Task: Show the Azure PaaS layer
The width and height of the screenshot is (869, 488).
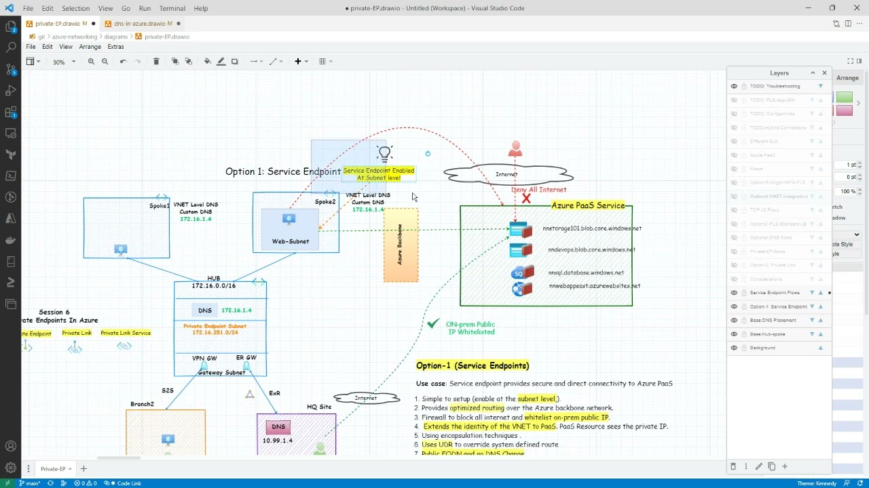Action: point(734,155)
